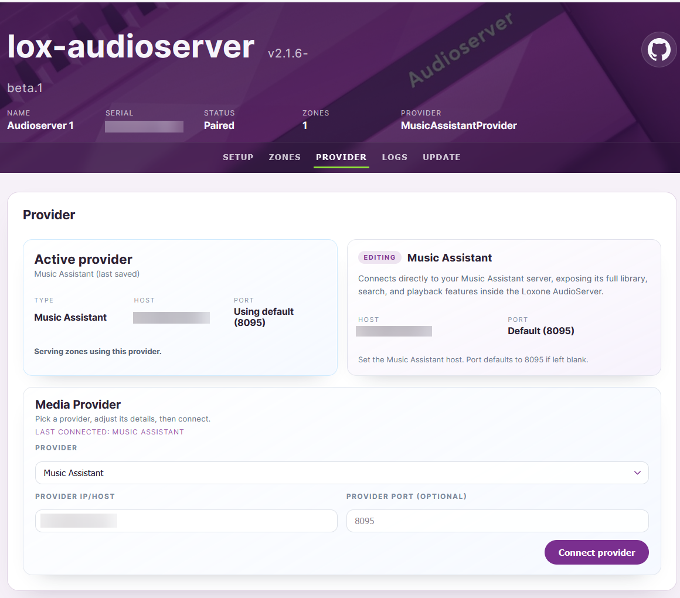Click the Audioserver 1 name value
Image resolution: width=680 pixels, height=598 pixels.
pos(40,125)
